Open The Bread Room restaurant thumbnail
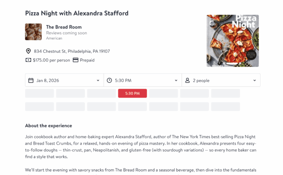Screen dimensions: 283x175 click(x=33, y=32)
